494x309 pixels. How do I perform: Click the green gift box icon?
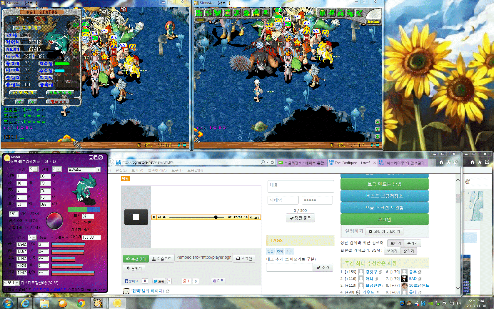click(322, 13)
